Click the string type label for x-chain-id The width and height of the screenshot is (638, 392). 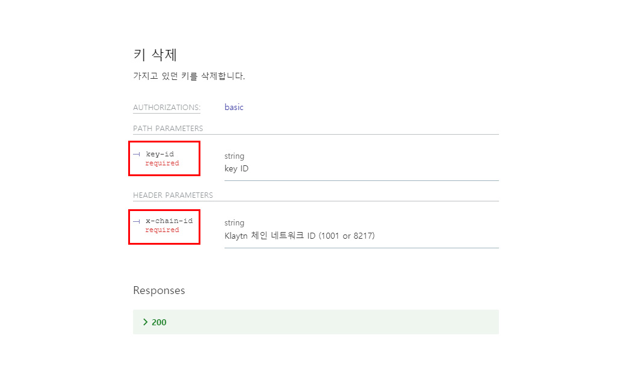click(x=234, y=223)
